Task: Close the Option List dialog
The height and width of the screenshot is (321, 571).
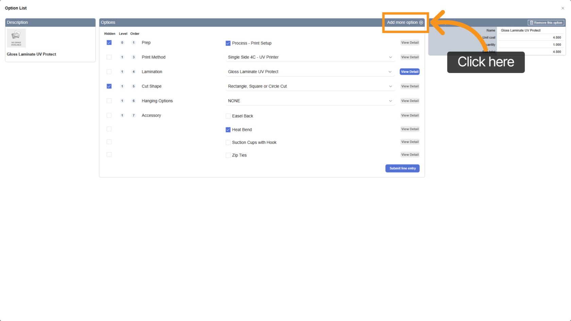Action: (563, 8)
